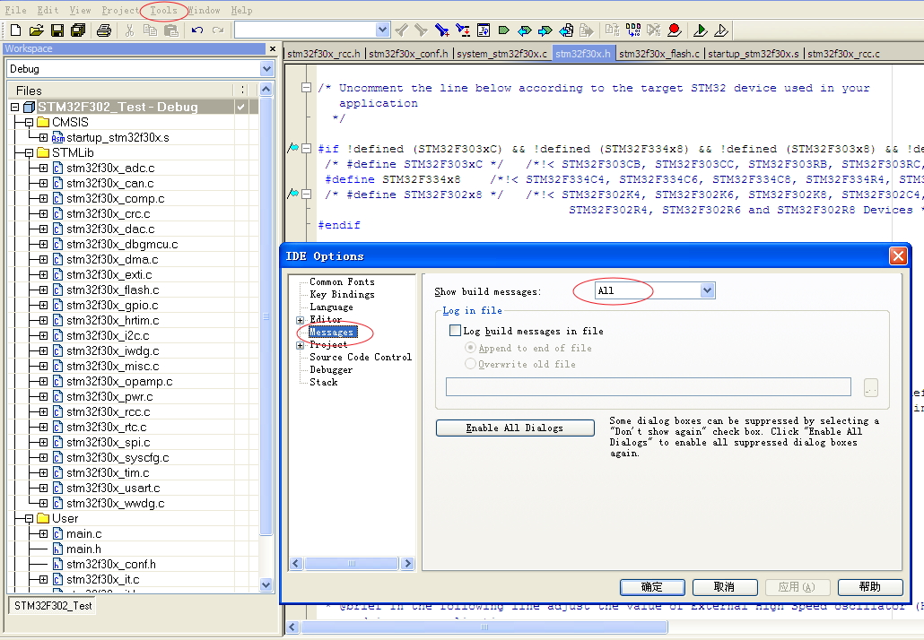
Task: Click the Stop Build icon
Action: point(653,30)
